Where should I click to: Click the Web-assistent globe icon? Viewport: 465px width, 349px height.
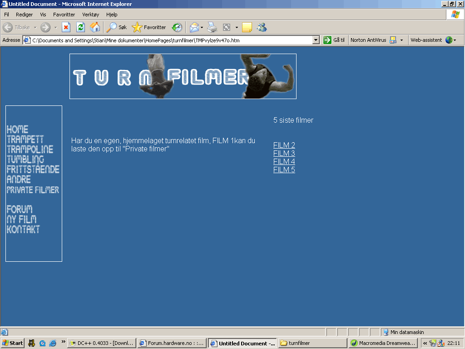(449, 40)
